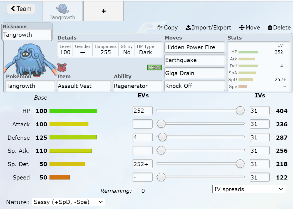The image size is (293, 209).
Task: Click the Tangrowth icon in the tab
Action: click(x=63, y=9)
